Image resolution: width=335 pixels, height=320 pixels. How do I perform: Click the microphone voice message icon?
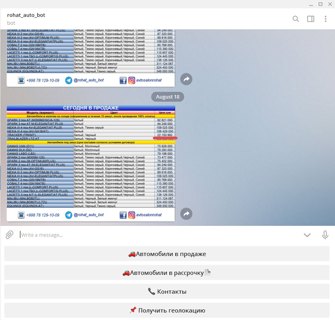325,235
